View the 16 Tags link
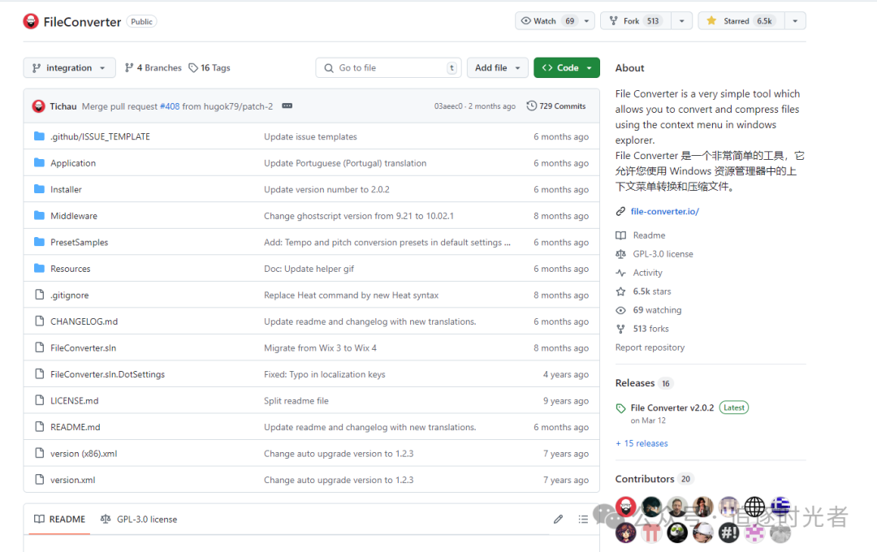The height and width of the screenshot is (552, 877). (x=210, y=67)
